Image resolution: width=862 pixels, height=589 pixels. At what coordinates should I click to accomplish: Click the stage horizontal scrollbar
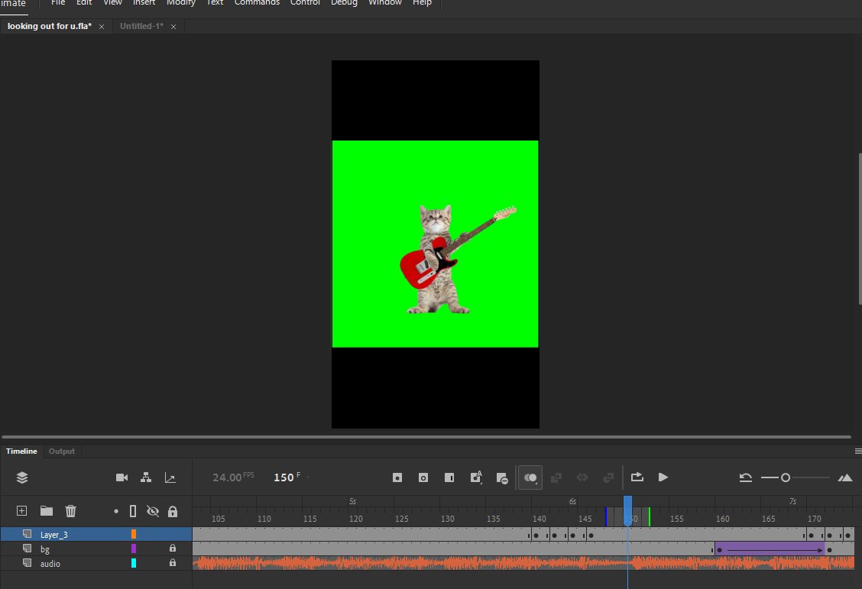[426, 437]
